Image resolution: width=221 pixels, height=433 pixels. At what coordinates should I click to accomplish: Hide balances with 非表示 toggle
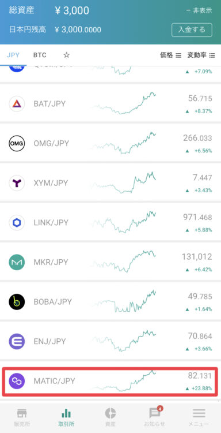pyautogui.click(x=199, y=11)
